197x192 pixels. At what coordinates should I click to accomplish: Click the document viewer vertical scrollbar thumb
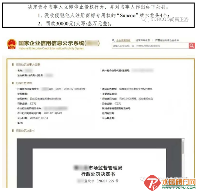[183, 148]
